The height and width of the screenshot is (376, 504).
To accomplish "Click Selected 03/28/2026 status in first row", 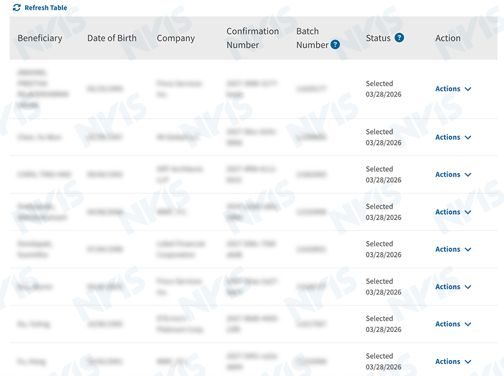I will pyautogui.click(x=384, y=89).
